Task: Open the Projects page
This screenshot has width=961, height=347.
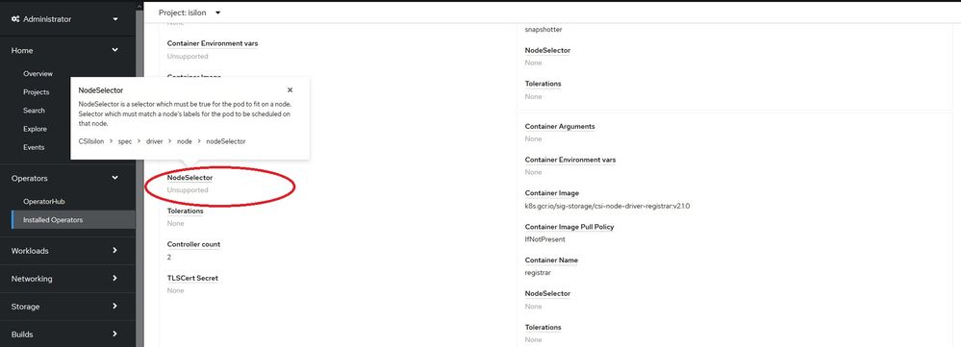Action: [37, 92]
